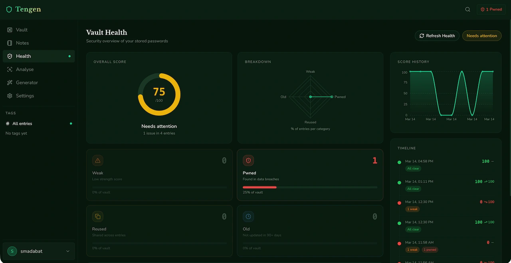Click the Reused label on radar chart
The height and width of the screenshot is (263, 511).
pyautogui.click(x=310, y=122)
